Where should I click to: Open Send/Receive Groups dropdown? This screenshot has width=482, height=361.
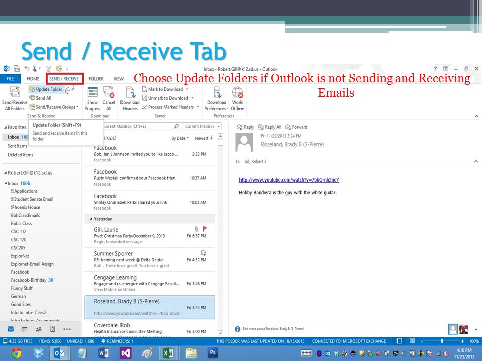coord(54,107)
